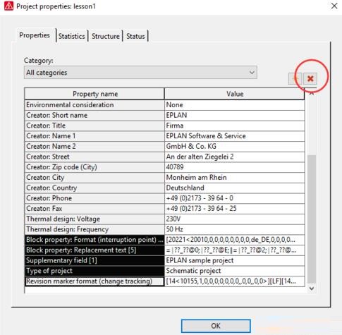The image size is (342, 335).
Task: Switch to the Properties tab
Action: click(35, 35)
